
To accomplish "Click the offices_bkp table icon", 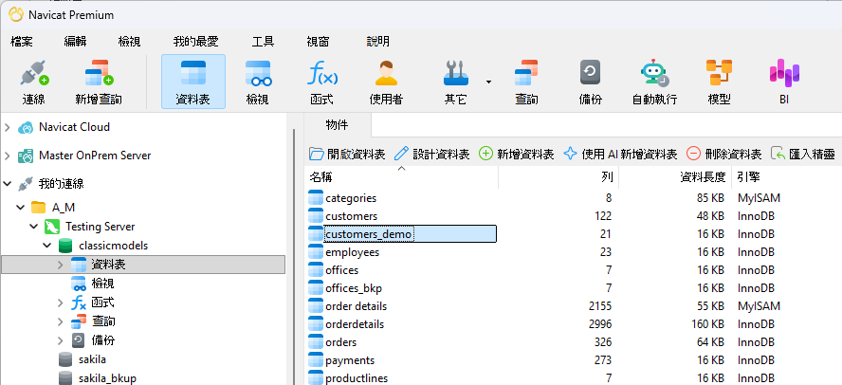I will tap(316, 288).
